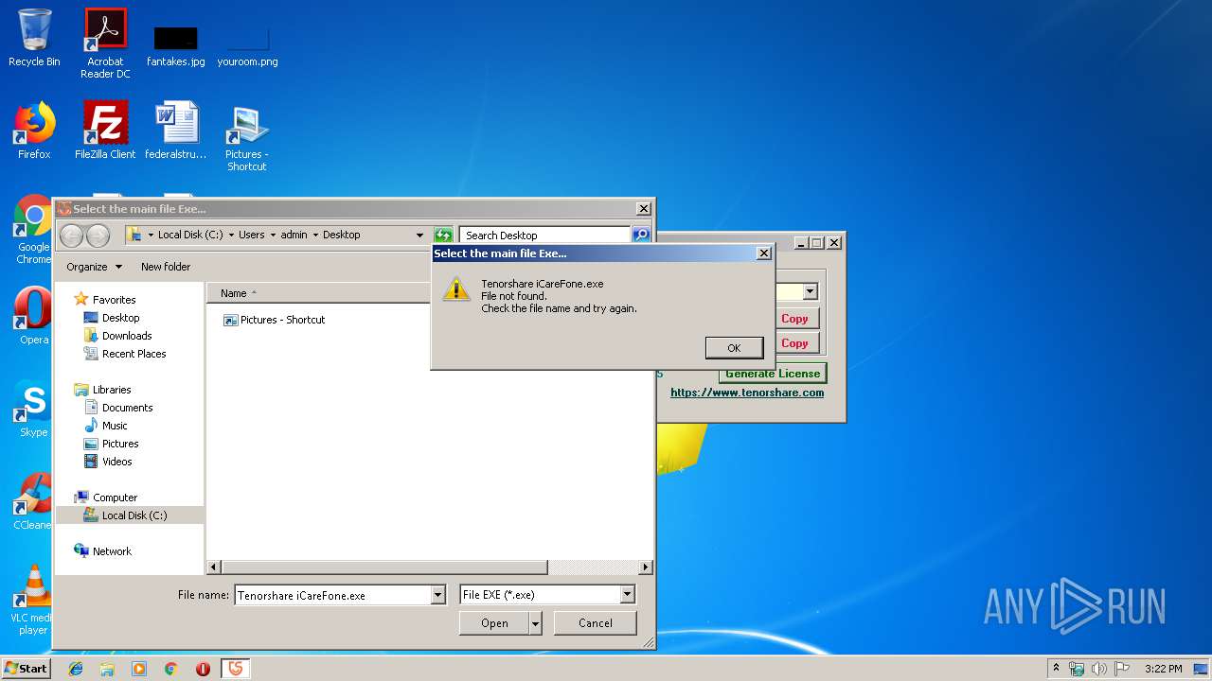Click admin in the address breadcrumb
This screenshot has width=1212, height=681.
294,235
